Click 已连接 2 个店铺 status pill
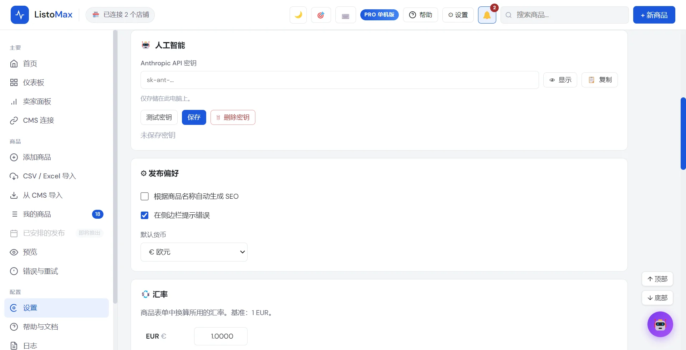Viewport: 686px width, 350px height. 120,15
